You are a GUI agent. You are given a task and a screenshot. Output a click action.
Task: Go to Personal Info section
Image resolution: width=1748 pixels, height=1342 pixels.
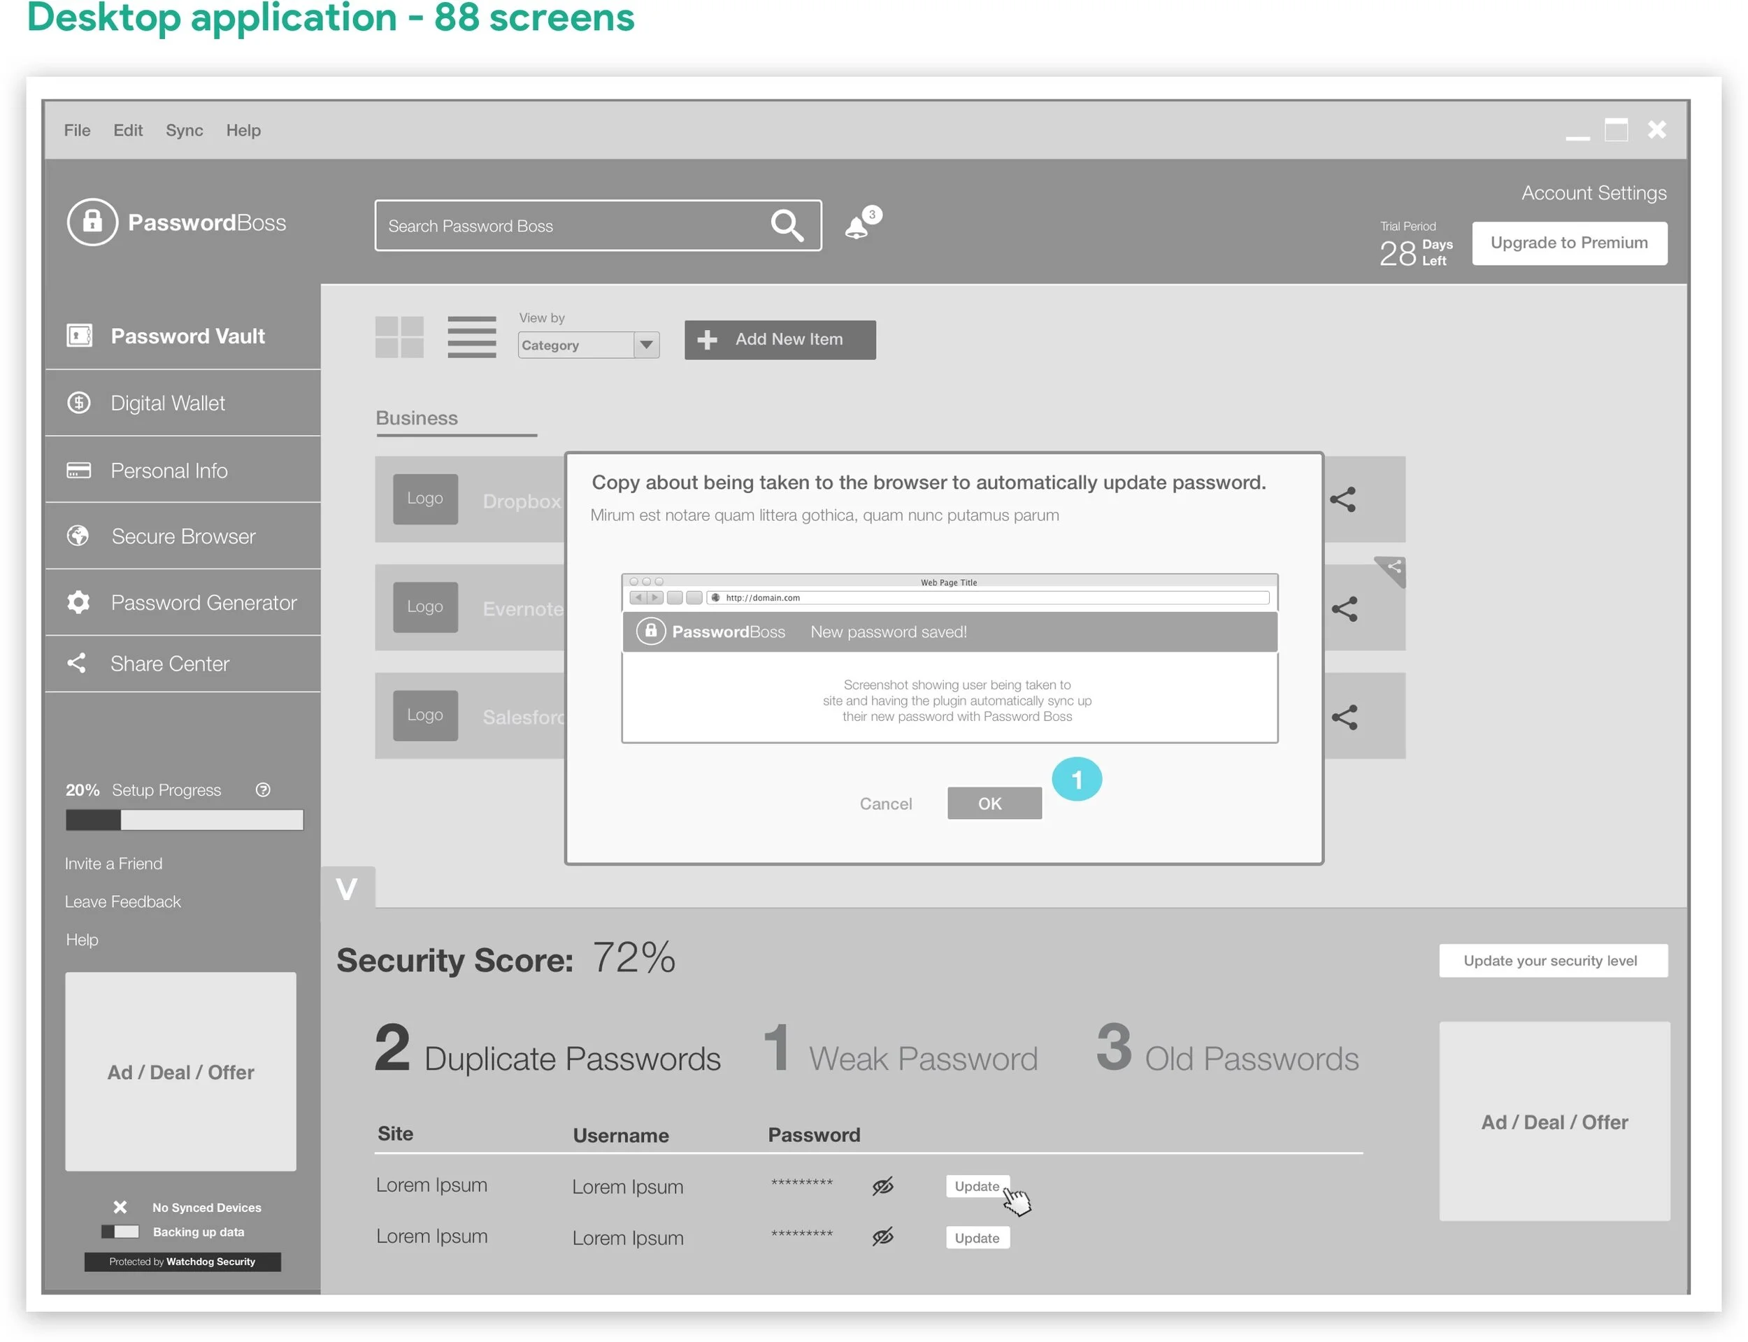click(183, 470)
